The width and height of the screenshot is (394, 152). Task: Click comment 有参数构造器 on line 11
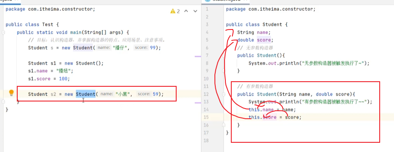click(x=255, y=86)
